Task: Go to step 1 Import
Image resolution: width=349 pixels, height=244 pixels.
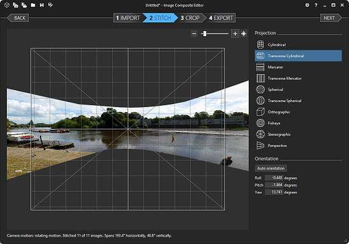Action: [128, 18]
